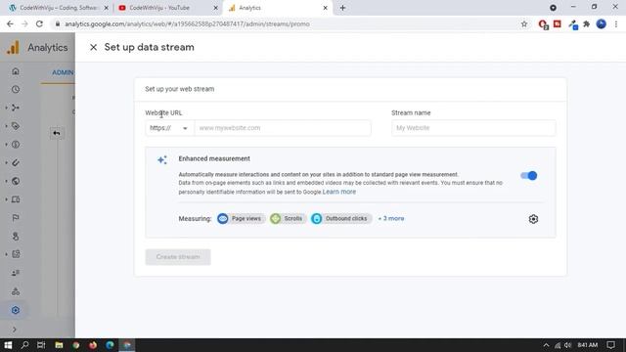Open the Extensions puzzle icon

[587, 23]
